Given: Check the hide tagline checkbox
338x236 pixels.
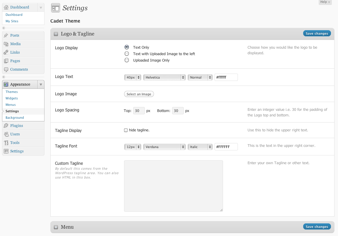Looking at the screenshot, I should pos(126,130).
